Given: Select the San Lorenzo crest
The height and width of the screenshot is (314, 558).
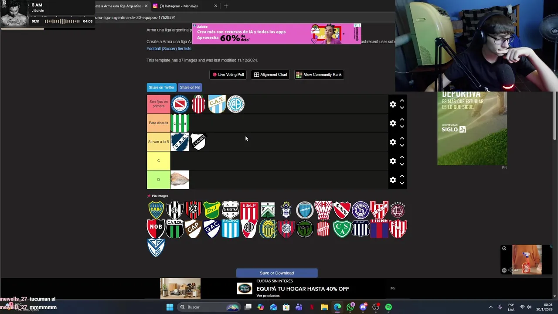Looking at the screenshot, I should pos(286,229).
